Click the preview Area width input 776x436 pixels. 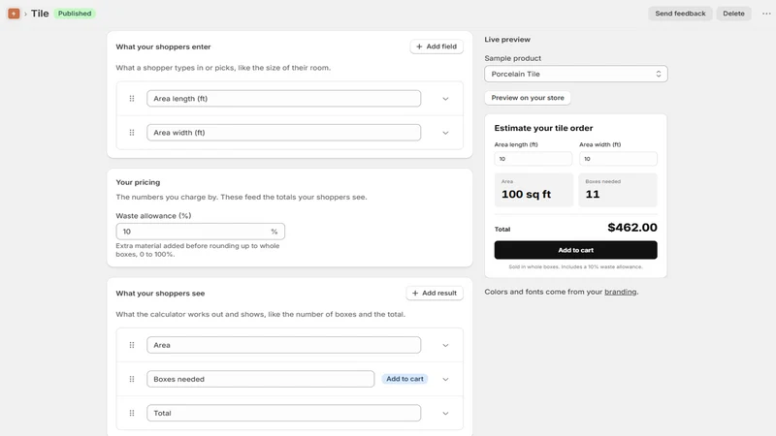[618, 159]
